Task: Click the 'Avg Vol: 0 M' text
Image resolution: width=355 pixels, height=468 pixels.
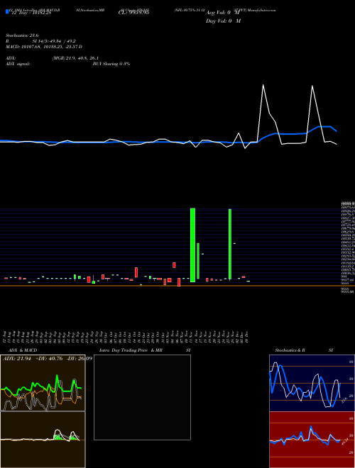Action: 223,13
